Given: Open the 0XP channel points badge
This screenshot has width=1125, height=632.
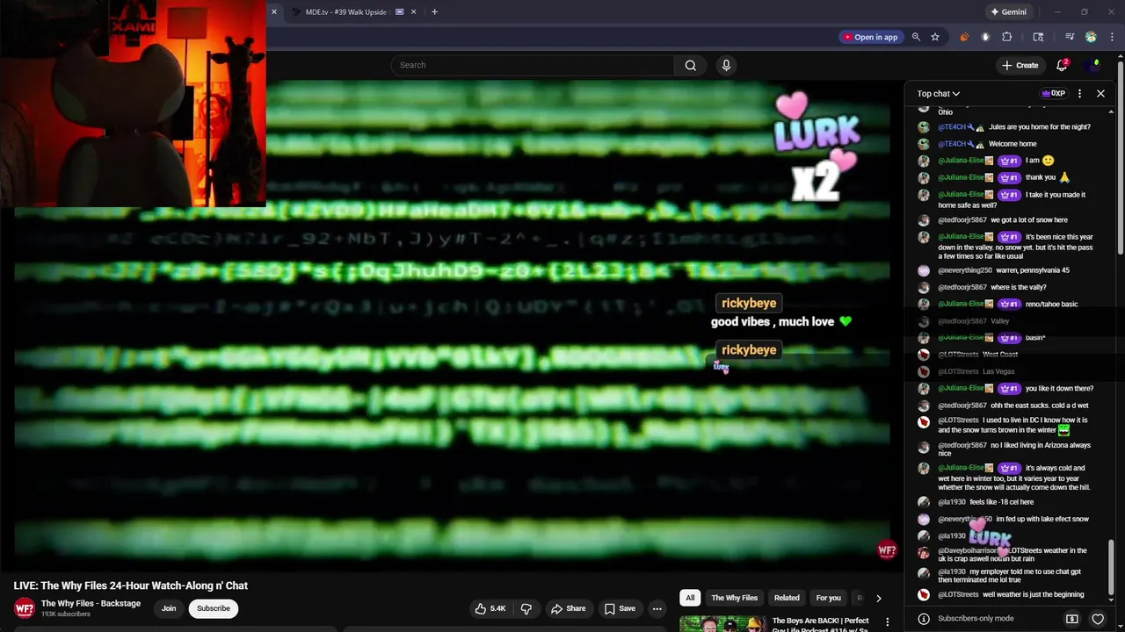Looking at the screenshot, I should click(x=1053, y=93).
